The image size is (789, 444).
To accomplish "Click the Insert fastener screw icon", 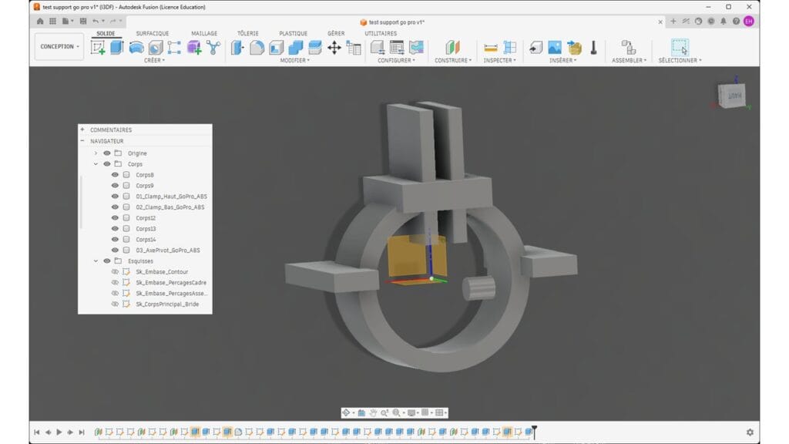I will tap(594, 47).
